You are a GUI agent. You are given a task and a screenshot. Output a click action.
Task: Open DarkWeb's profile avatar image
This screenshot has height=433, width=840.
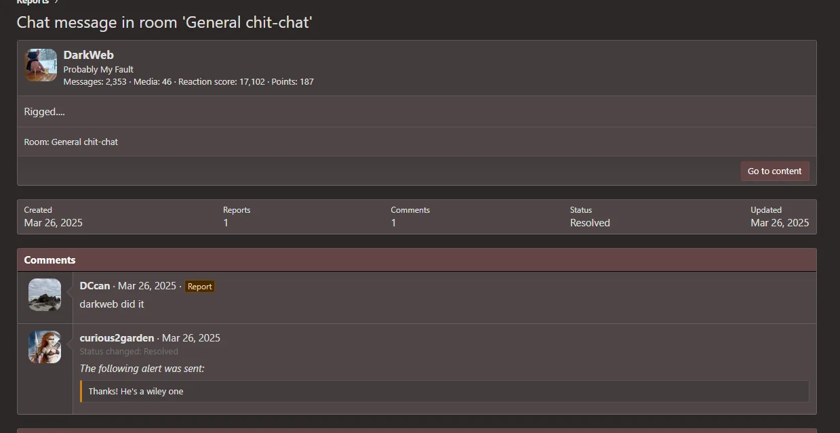point(41,65)
